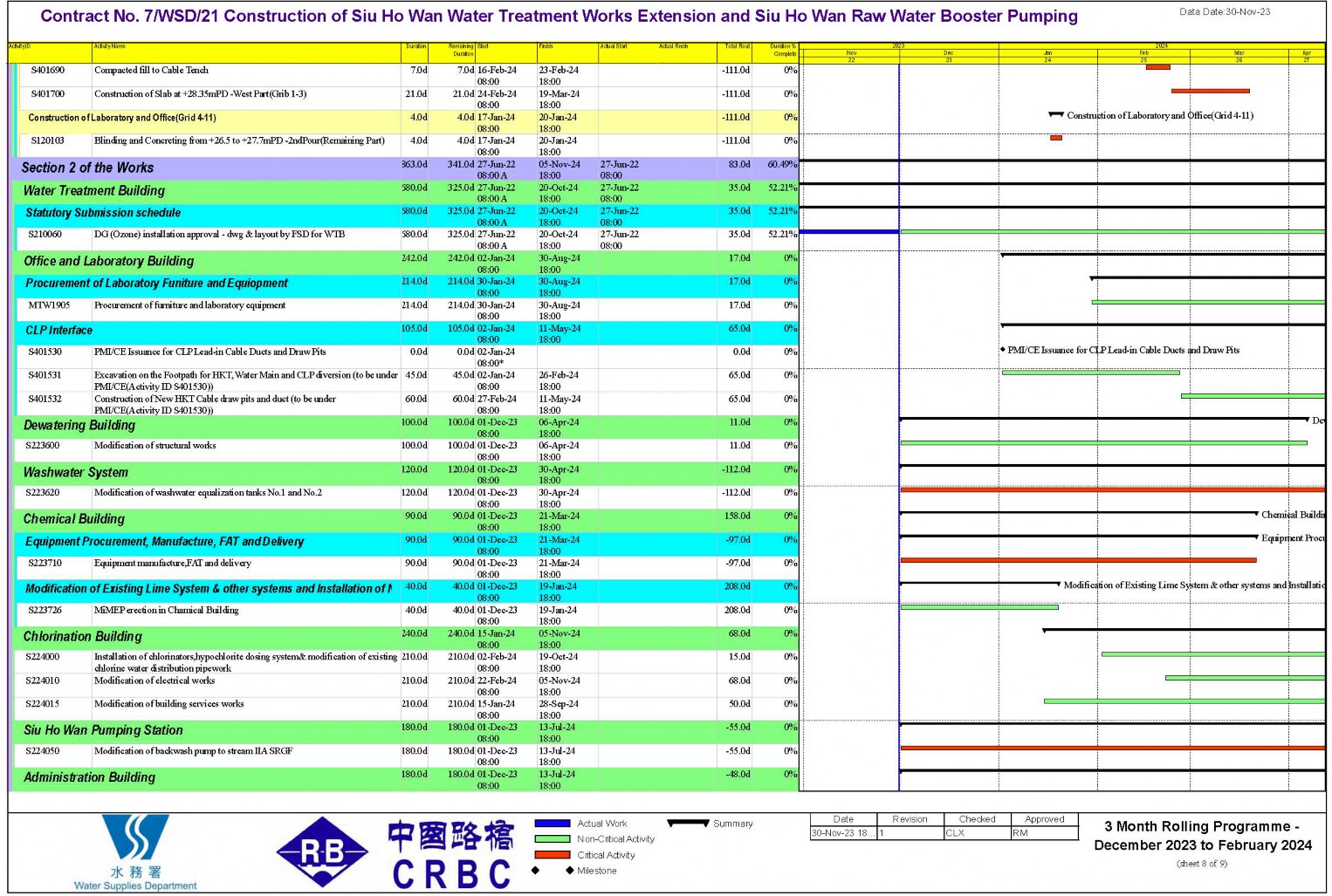Click activity ID S223620

tap(43, 493)
